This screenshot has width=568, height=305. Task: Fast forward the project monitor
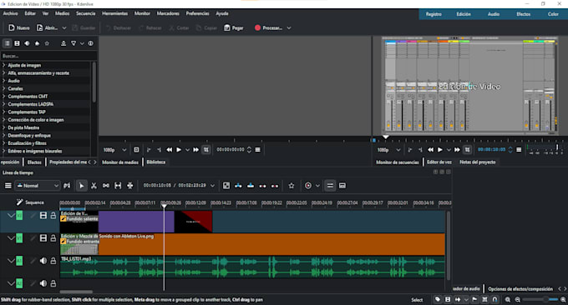(x=457, y=150)
